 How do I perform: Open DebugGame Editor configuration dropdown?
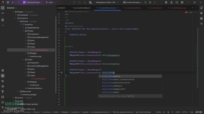pos(107,2)
